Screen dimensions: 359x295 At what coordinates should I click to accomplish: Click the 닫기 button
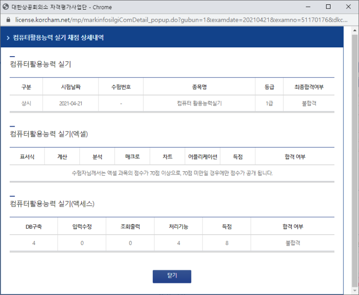[172, 276]
